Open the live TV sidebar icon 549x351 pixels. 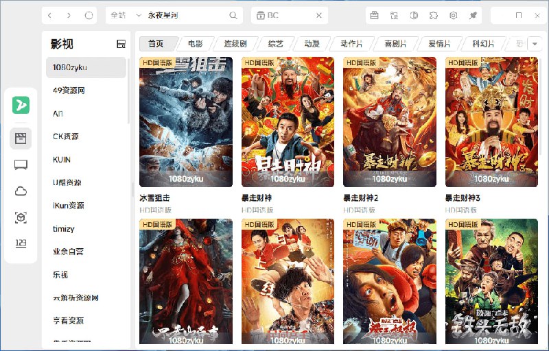(x=21, y=165)
